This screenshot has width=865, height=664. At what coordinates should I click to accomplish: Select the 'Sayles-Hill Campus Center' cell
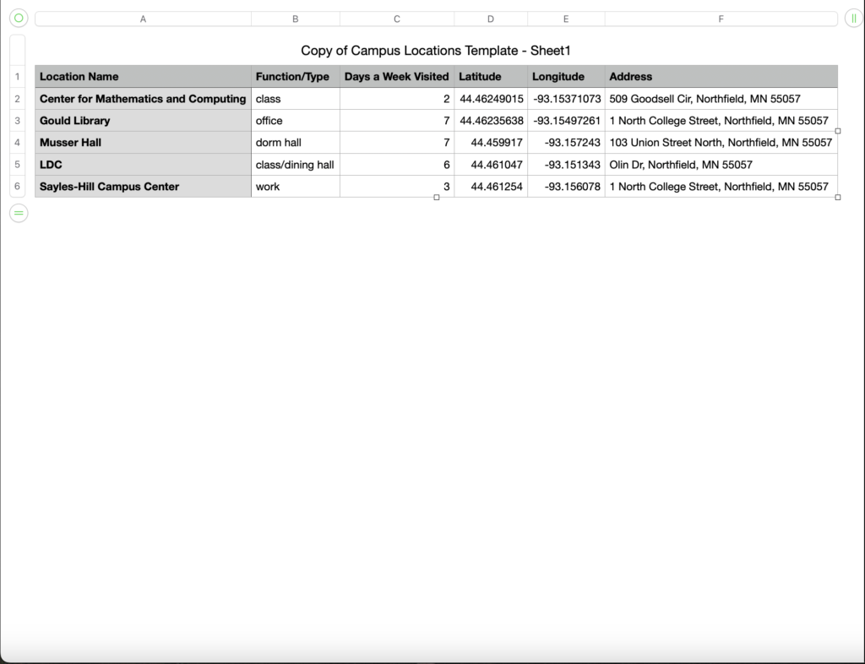click(143, 187)
